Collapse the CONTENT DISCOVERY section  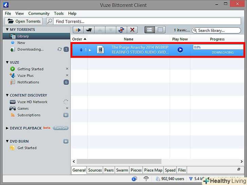click(7, 95)
